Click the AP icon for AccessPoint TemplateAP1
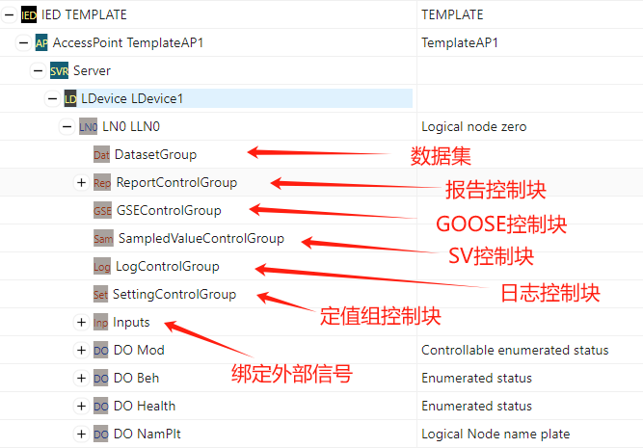The width and height of the screenshot is (643, 448). tap(41, 42)
